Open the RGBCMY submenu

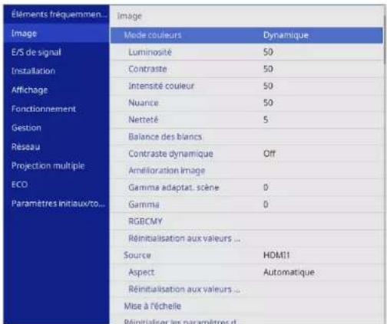[246, 221]
